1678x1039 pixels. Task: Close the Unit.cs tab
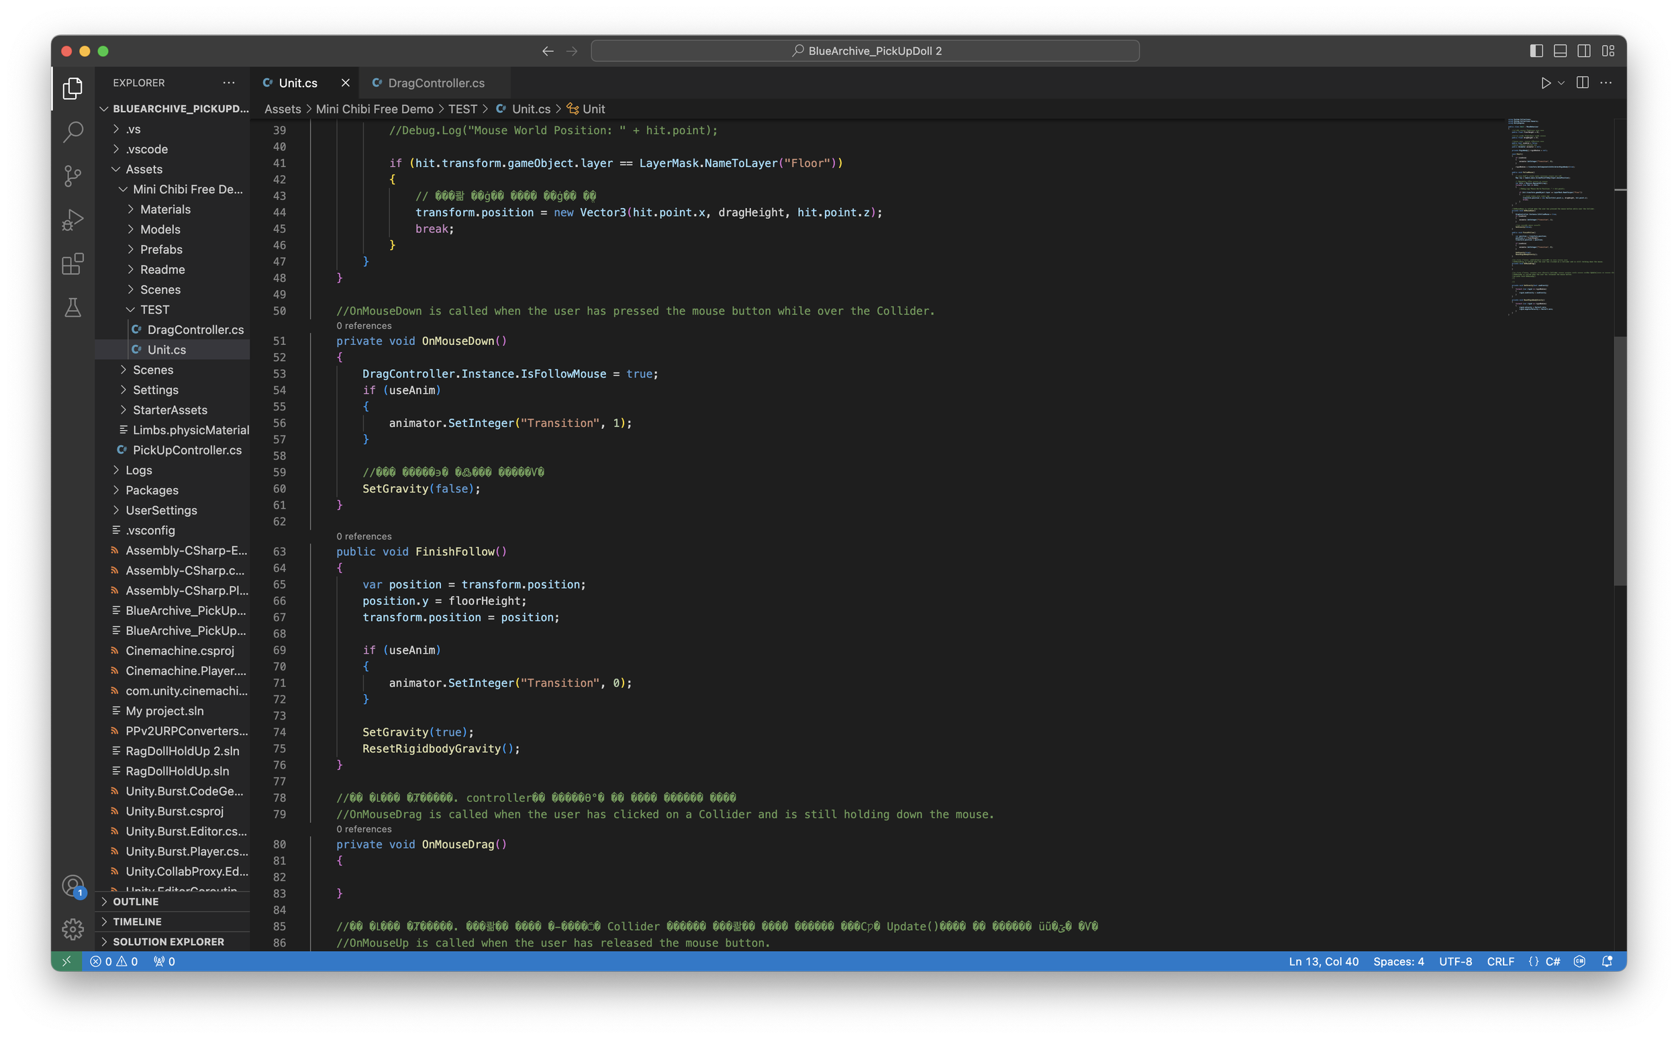(346, 83)
